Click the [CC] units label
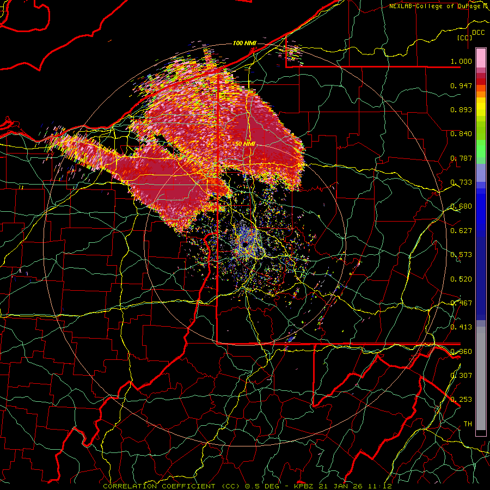 tap(465, 38)
